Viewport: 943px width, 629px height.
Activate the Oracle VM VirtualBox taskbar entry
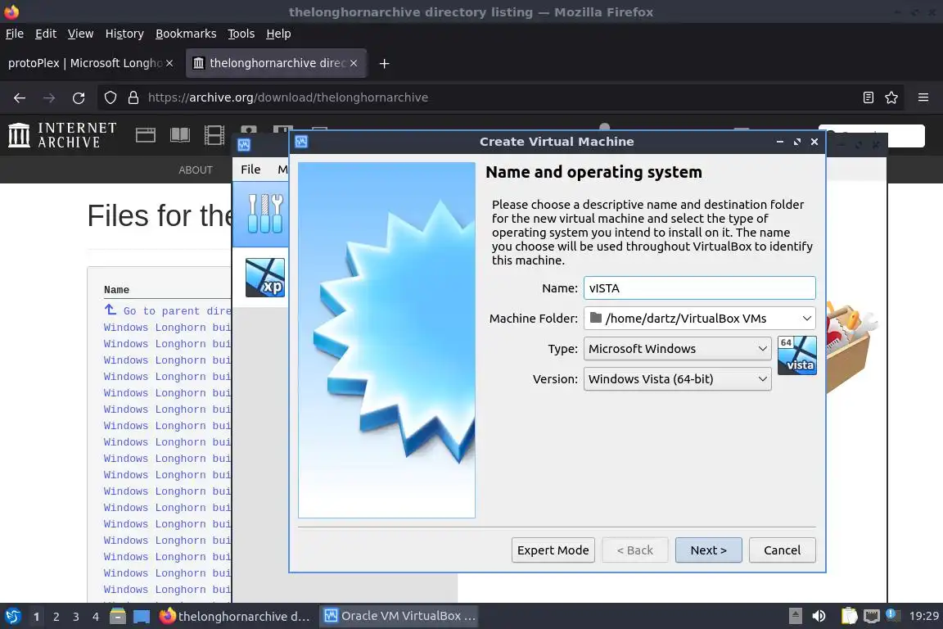399,617
